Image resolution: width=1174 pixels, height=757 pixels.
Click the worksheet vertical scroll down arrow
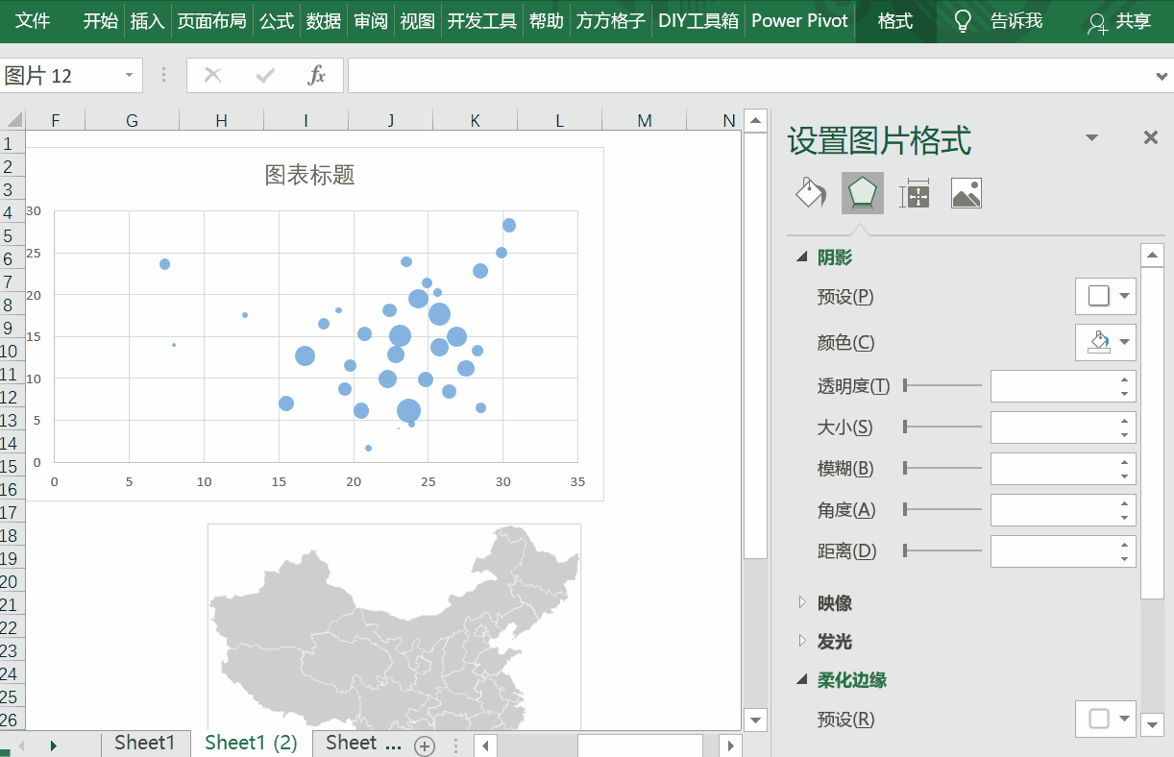point(756,720)
